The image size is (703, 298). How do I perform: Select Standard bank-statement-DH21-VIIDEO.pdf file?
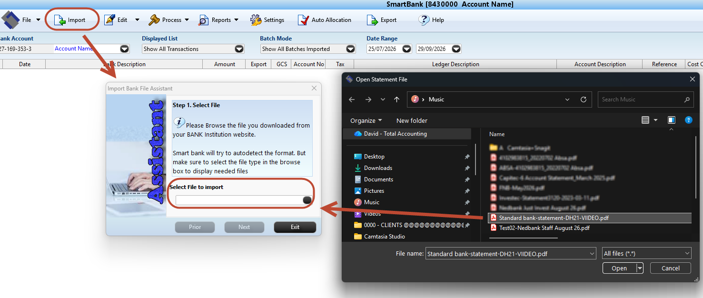point(590,218)
